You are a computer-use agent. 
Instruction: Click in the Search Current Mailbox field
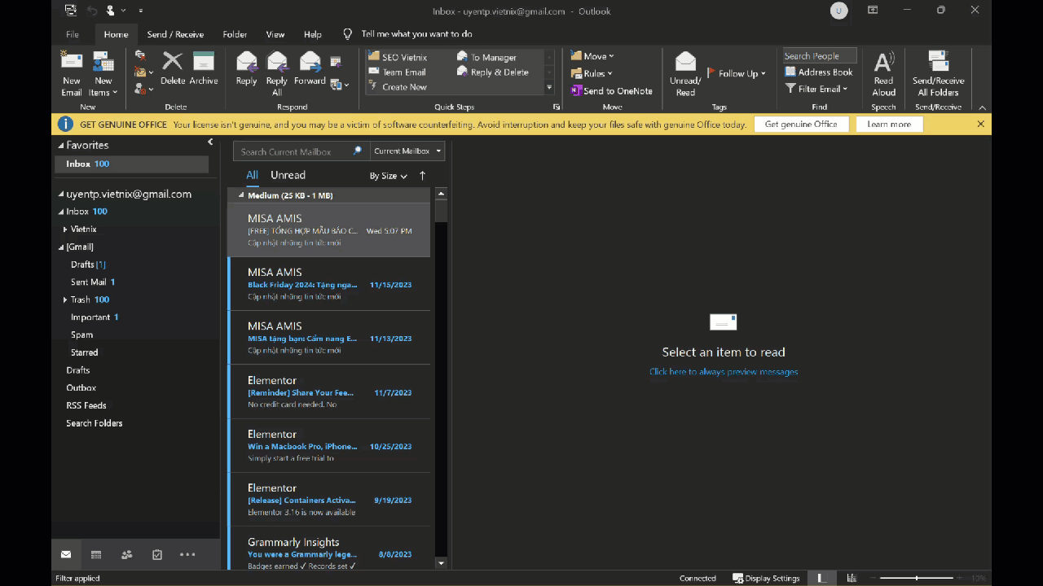(300, 151)
